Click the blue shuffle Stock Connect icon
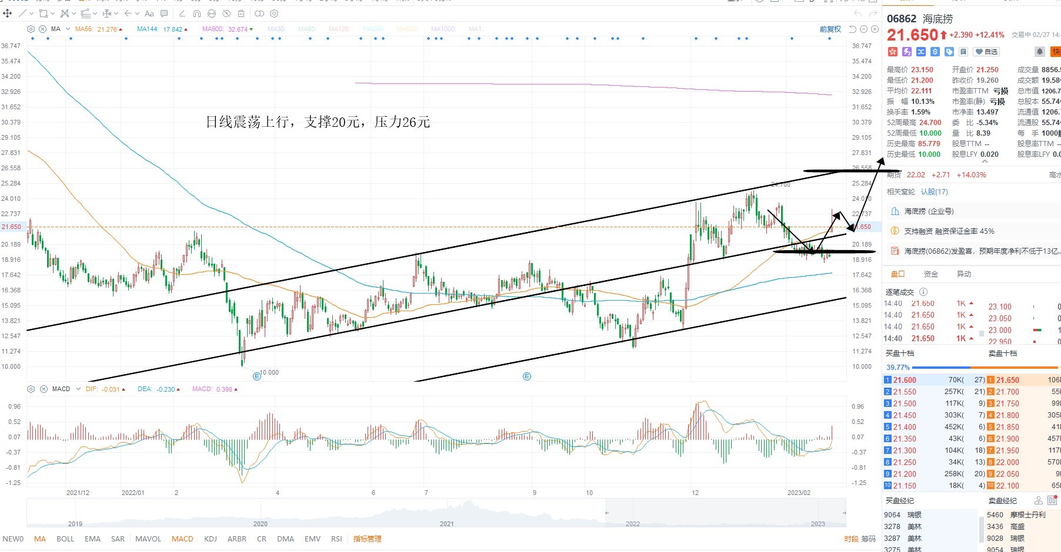 [921, 52]
